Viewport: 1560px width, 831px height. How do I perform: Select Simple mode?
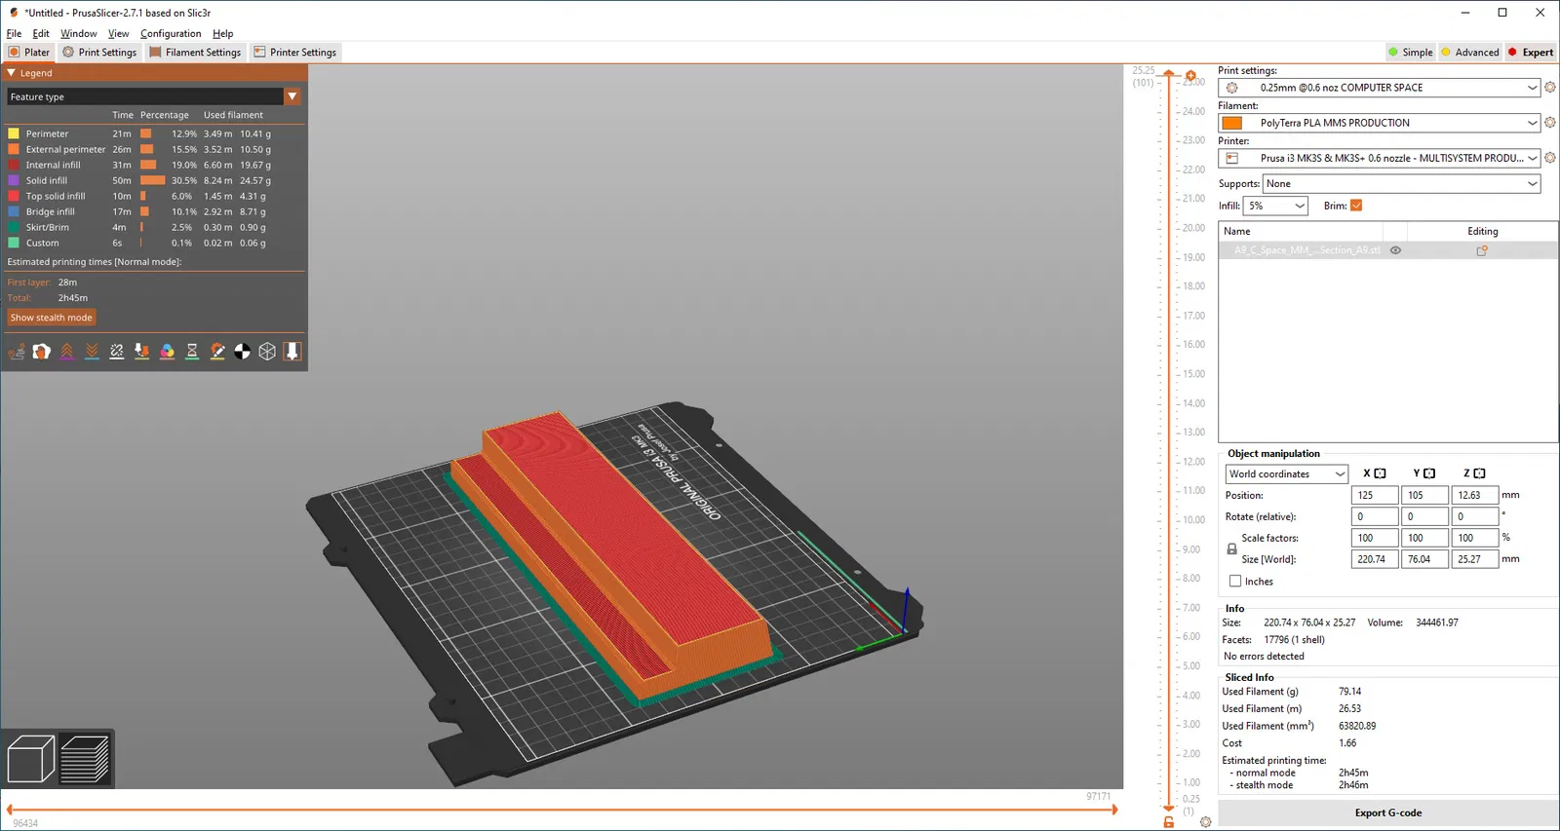click(x=1410, y=53)
